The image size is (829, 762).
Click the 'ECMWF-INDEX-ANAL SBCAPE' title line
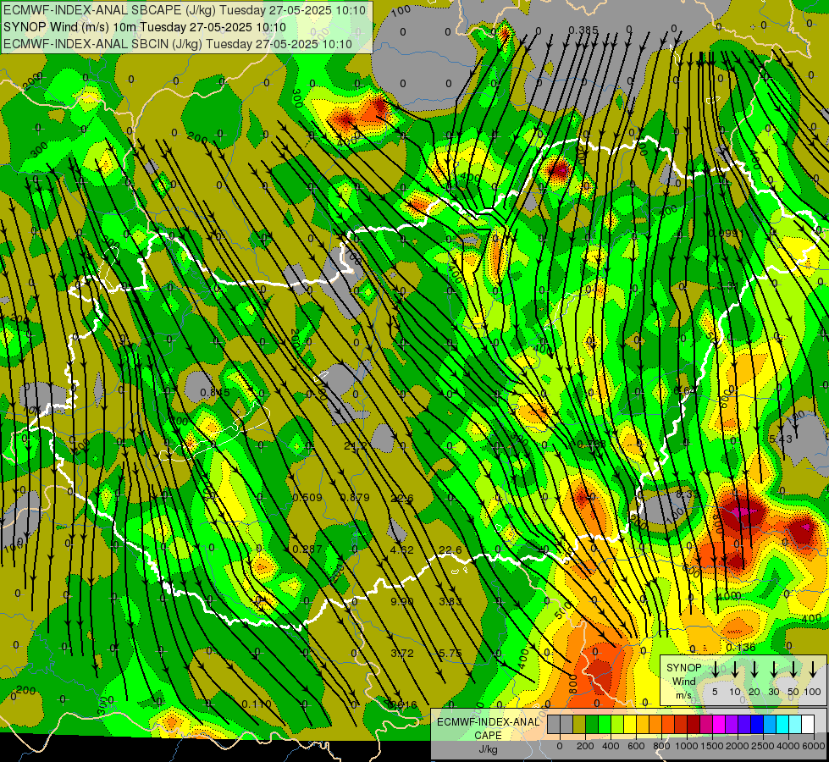click(x=184, y=10)
